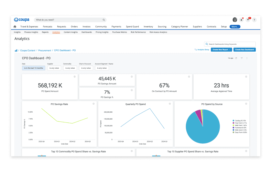Refresh the dashboard with the reload icon
This screenshot has height=172, width=271.
(x=236, y=58)
